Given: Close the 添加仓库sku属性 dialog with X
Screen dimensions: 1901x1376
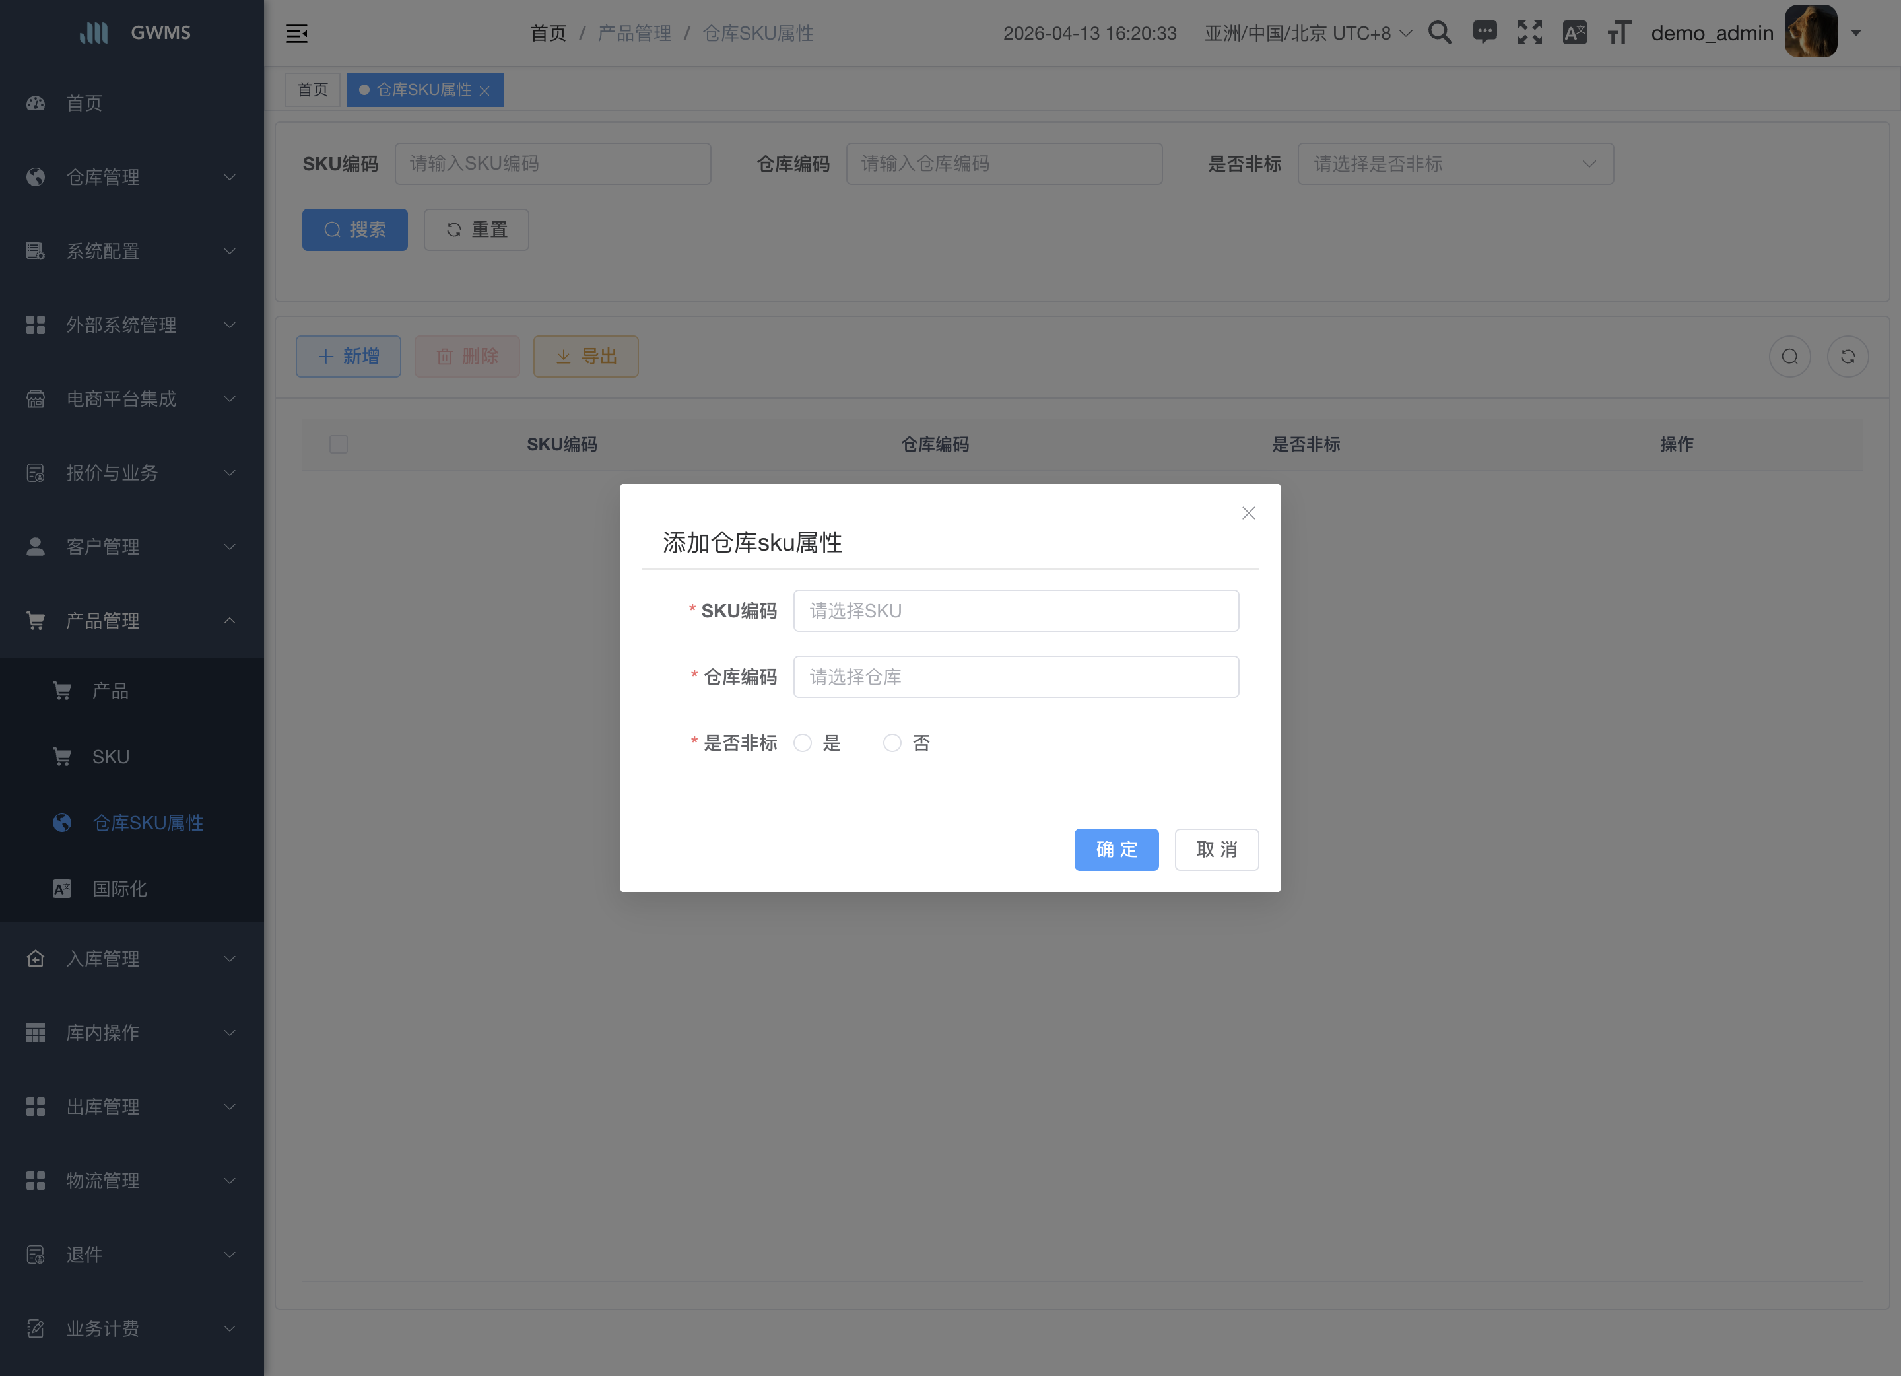Looking at the screenshot, I should coord(1248,513).
